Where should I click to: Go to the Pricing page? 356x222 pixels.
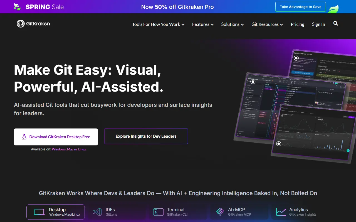297,24
